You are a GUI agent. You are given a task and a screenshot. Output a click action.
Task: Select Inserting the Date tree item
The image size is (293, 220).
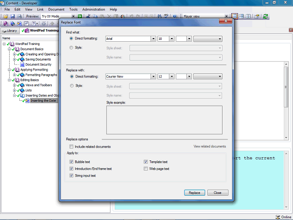(x=43, y=101)
